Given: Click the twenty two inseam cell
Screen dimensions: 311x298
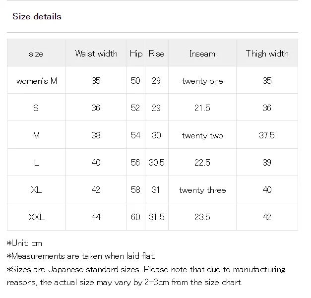Looking at the screenshot, I should 202,136.
